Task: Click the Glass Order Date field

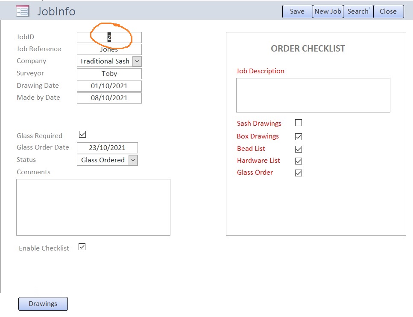Action: coord(107,148)
